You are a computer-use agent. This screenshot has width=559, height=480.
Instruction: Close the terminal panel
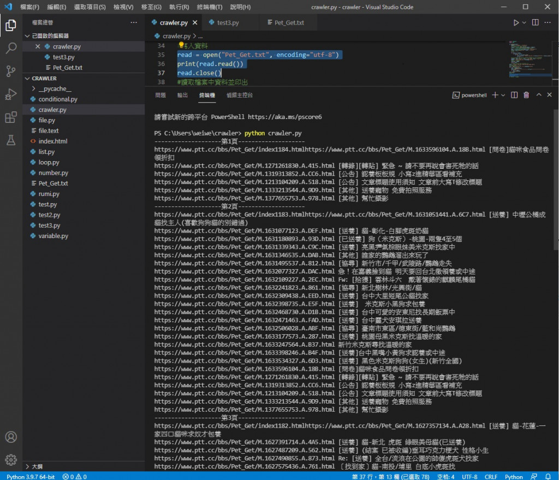click(549, 95)
